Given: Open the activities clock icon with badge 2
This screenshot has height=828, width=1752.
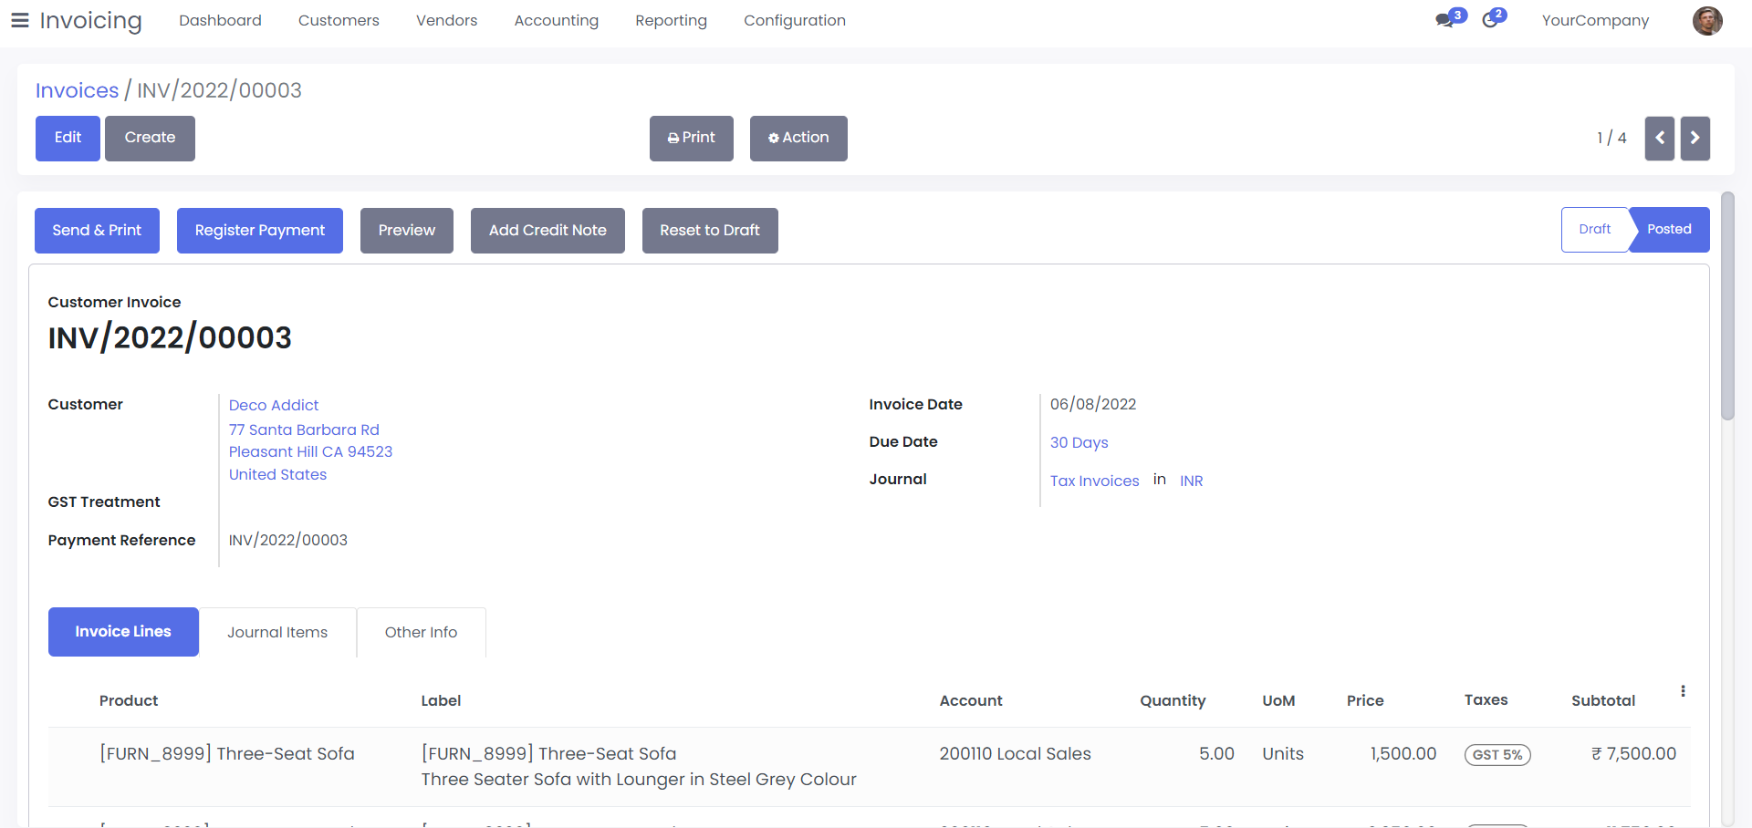Looking at the screenshot, I should point(1494,18).
